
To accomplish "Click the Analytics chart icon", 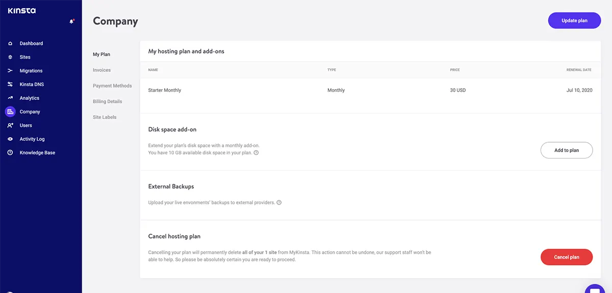I will coord(10,98).
